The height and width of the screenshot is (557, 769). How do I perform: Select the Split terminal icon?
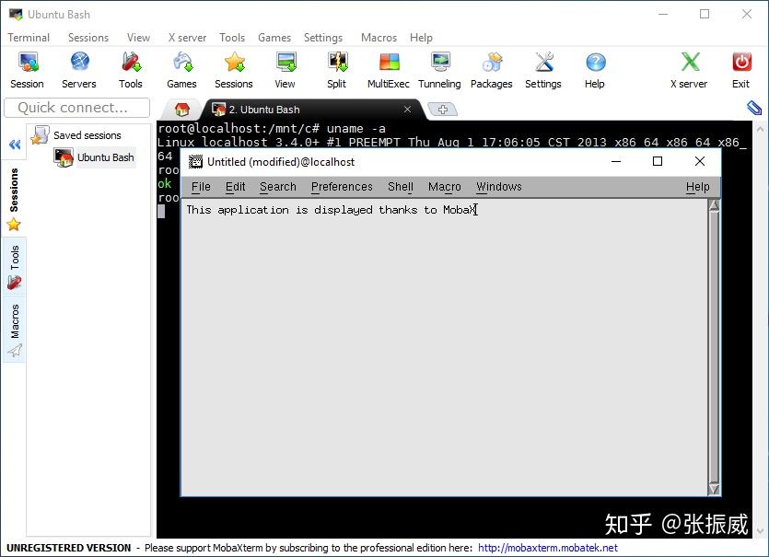tap(337, 70)
